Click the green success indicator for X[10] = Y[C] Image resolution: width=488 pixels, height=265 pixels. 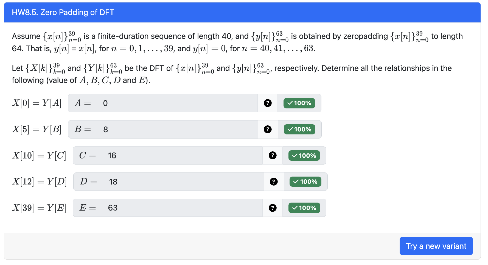tap(304, 155)
